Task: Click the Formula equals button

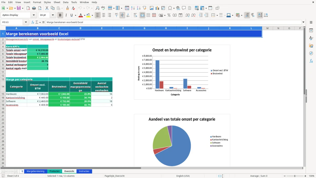Action: 43,22
